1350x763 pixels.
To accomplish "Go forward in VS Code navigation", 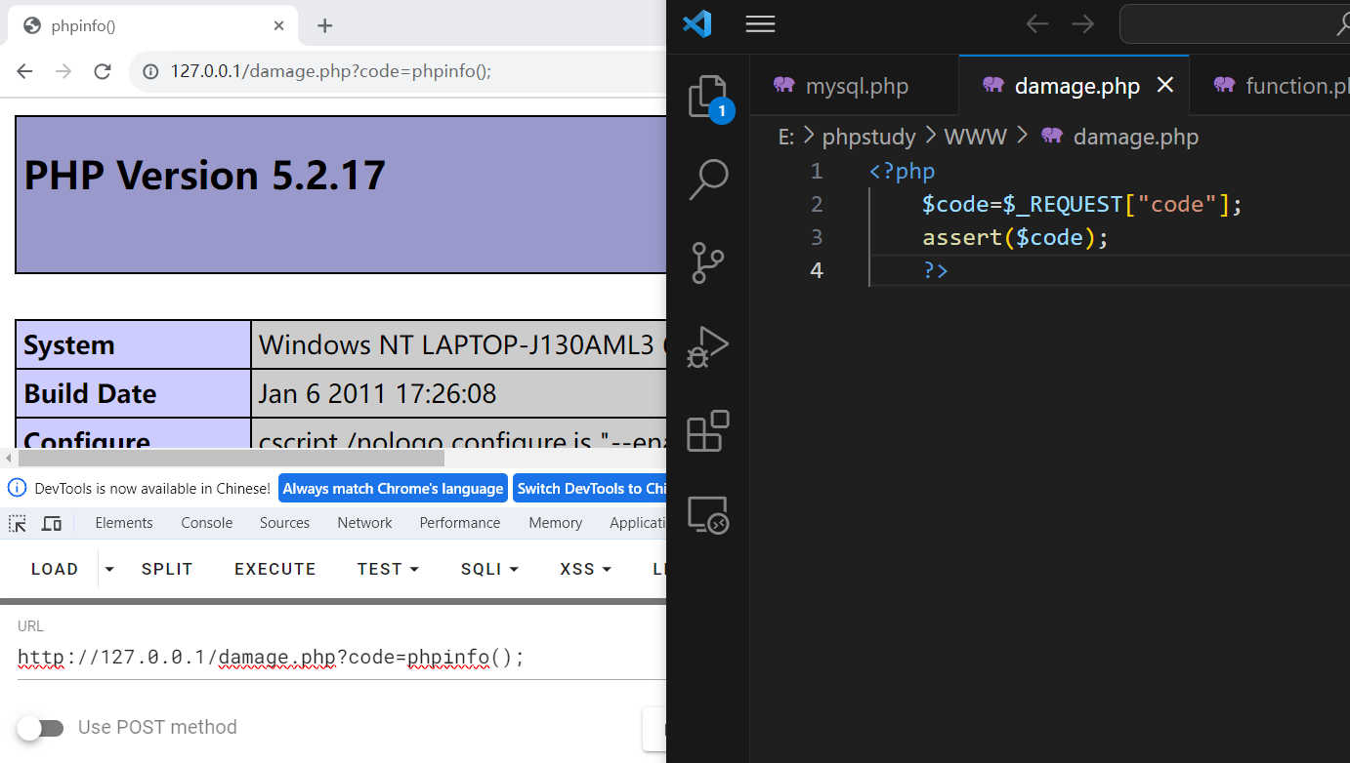I will click(1082, 24).
